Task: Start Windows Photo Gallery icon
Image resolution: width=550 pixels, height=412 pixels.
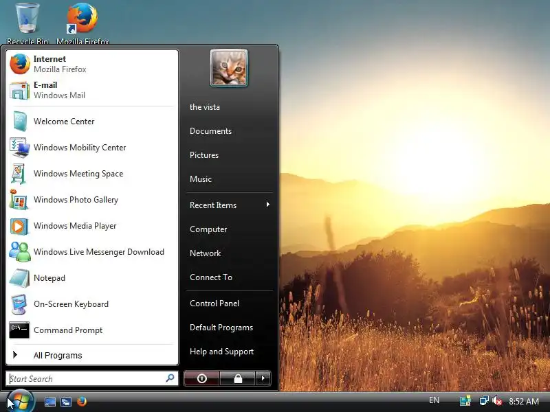Action: (x=19, y=200)
